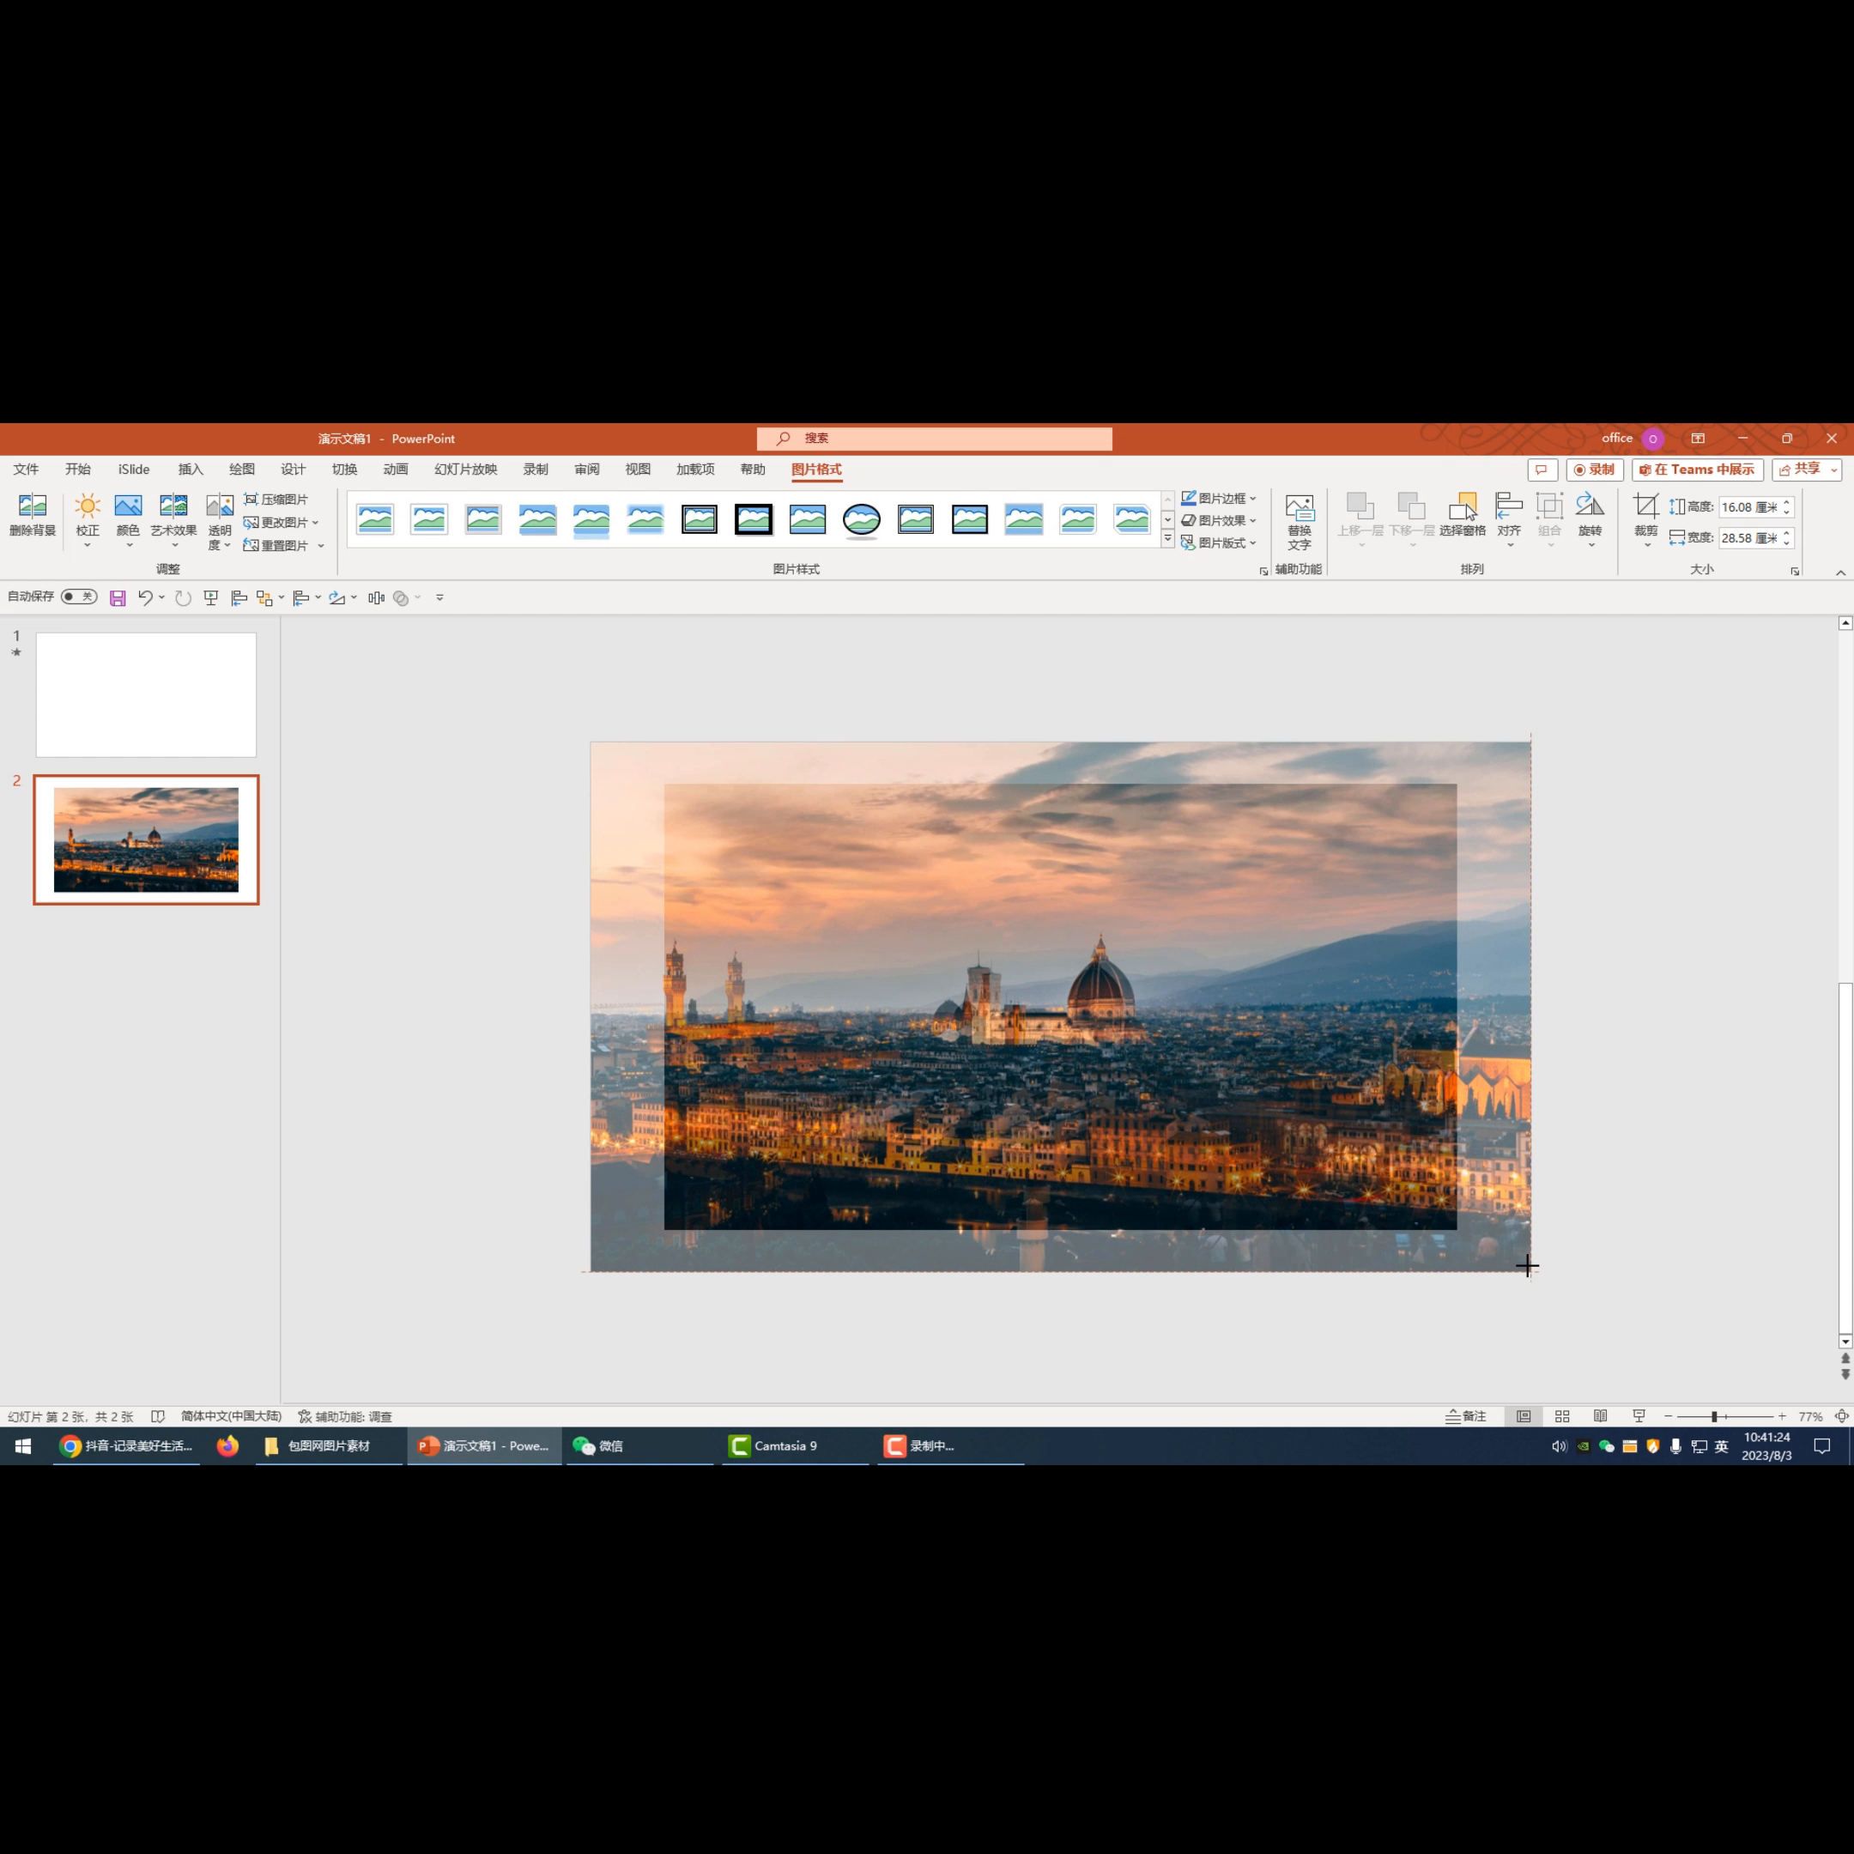1854x1854 pixels.
Task: Open the 选择窗格 selection pane
Action: tap(1462, 515)
